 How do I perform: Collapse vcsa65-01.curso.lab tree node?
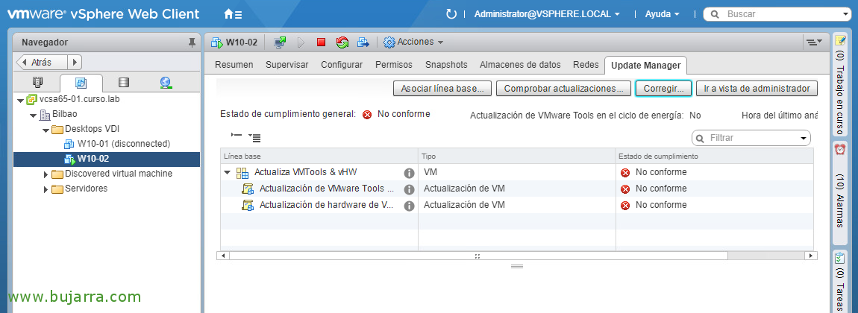pos(20,101)
